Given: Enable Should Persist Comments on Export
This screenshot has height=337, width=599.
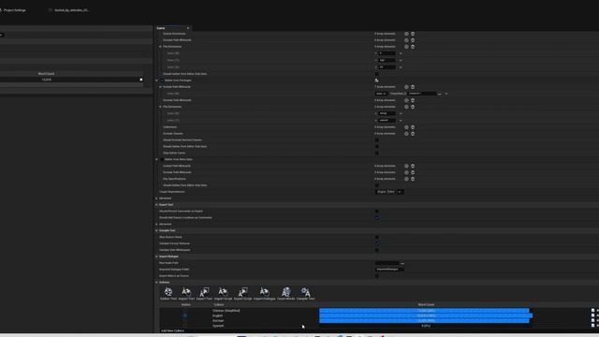Looking at the screenshot, I should [x=376, y=211].
